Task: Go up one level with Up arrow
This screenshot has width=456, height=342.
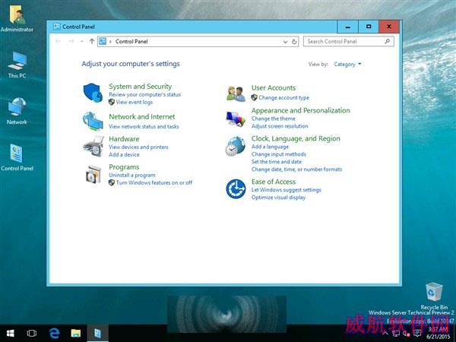Action: tap(92, 41)
